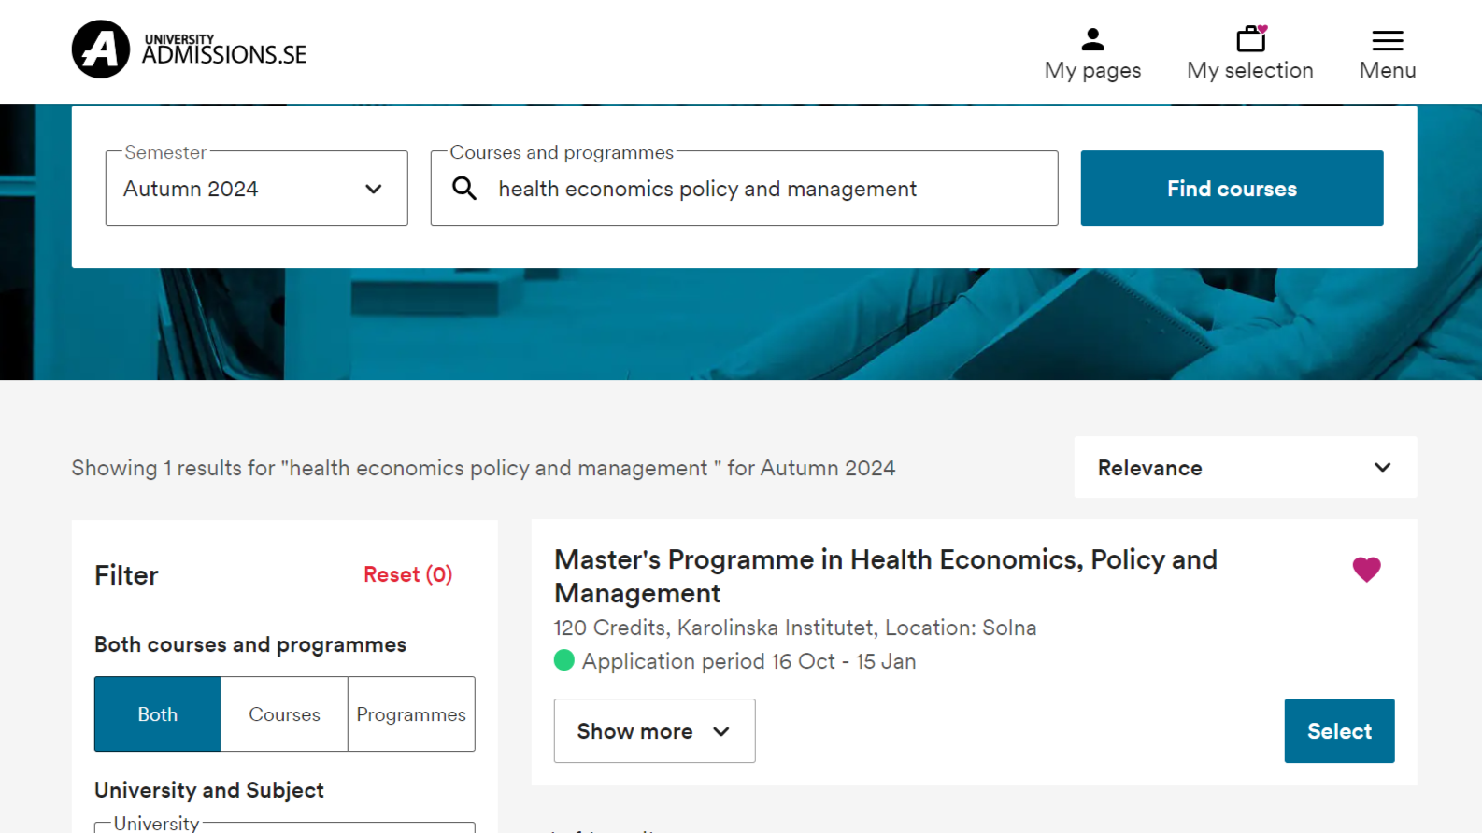Expand Show more programme details
This screenshot has height=833, width=1482.
(x=654, y=731)
